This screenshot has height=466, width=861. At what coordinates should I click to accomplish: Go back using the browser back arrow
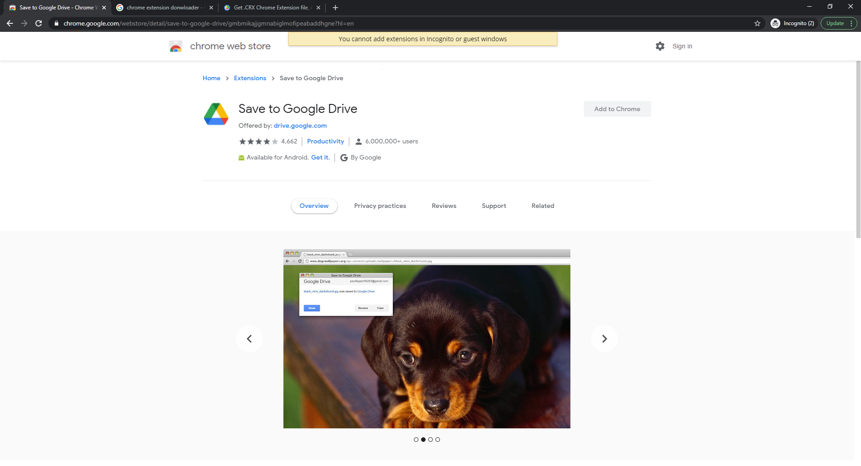point(10,23)
